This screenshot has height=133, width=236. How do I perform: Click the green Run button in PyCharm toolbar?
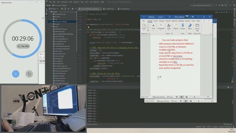(216, 5)
